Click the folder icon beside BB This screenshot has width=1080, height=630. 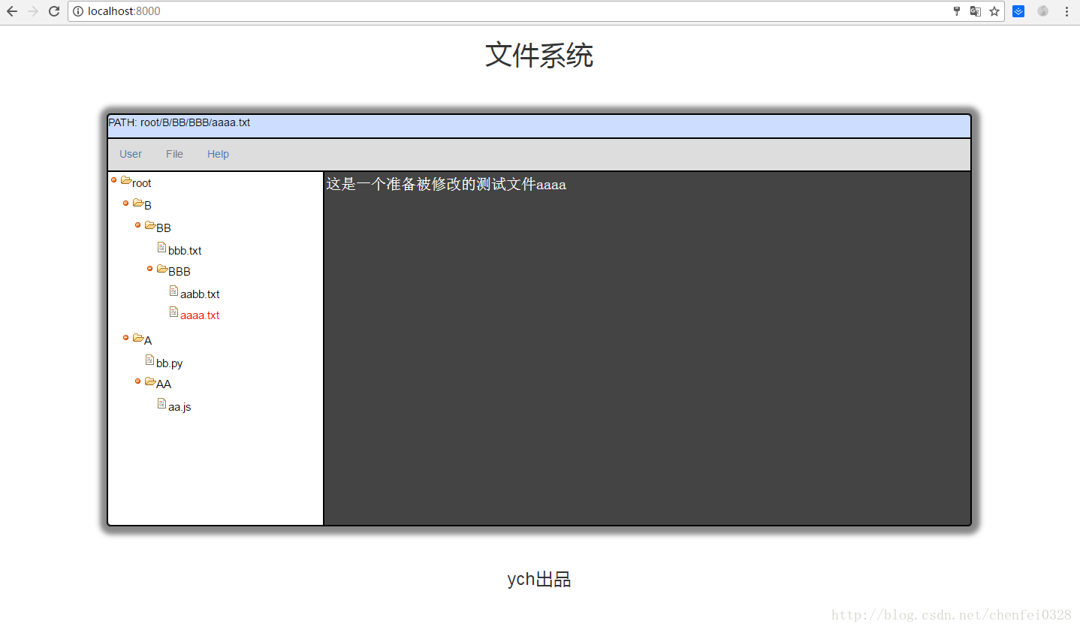(150, 225)
